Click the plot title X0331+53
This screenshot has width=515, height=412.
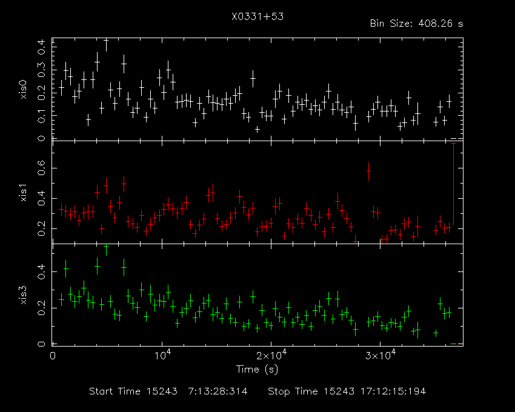[x=257, y=16]
